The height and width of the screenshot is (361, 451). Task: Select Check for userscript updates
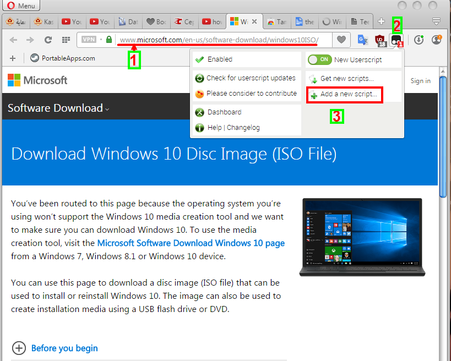pyautogui.click(x=247, y=78)
